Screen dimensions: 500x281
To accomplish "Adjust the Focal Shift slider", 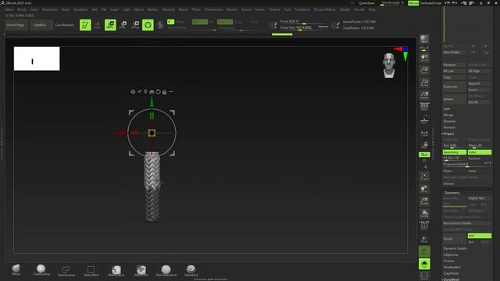I will tap(304, 22).
